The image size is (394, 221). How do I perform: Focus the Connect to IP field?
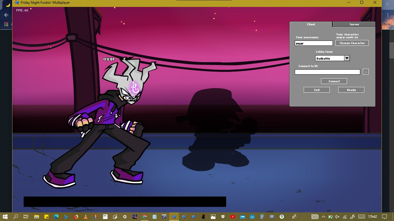[x=327, y=72]
